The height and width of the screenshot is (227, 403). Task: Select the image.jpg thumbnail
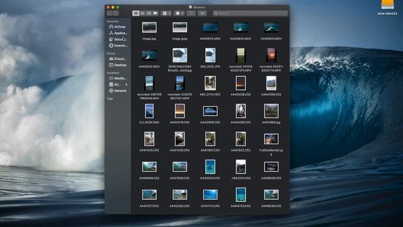(149, 28)
